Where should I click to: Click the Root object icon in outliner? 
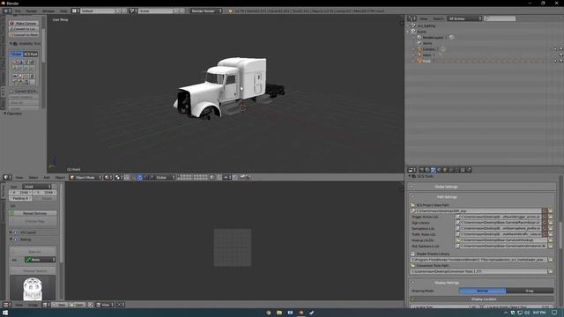(419, 61)
